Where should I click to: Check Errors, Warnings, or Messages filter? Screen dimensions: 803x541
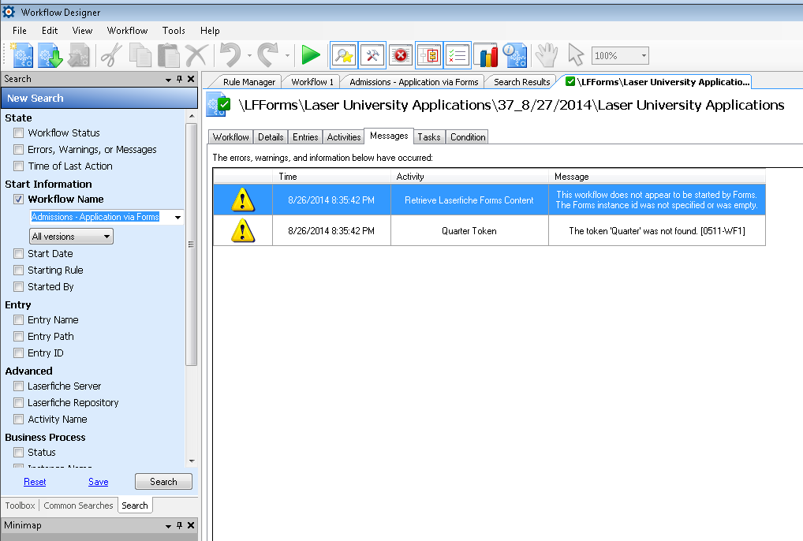pos(19,150)
